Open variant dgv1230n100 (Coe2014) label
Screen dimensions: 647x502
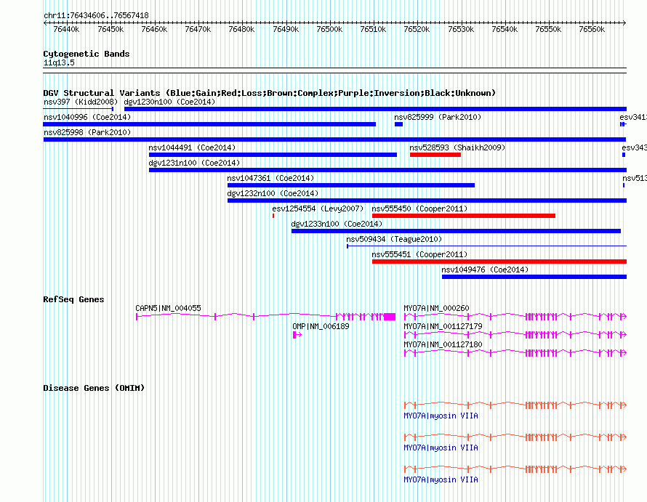169,102
